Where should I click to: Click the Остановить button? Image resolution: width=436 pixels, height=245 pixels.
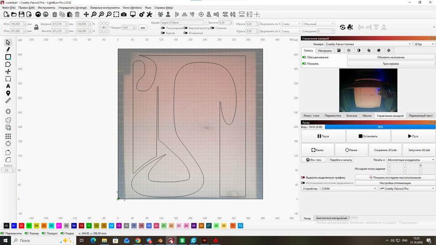point(368,136)
